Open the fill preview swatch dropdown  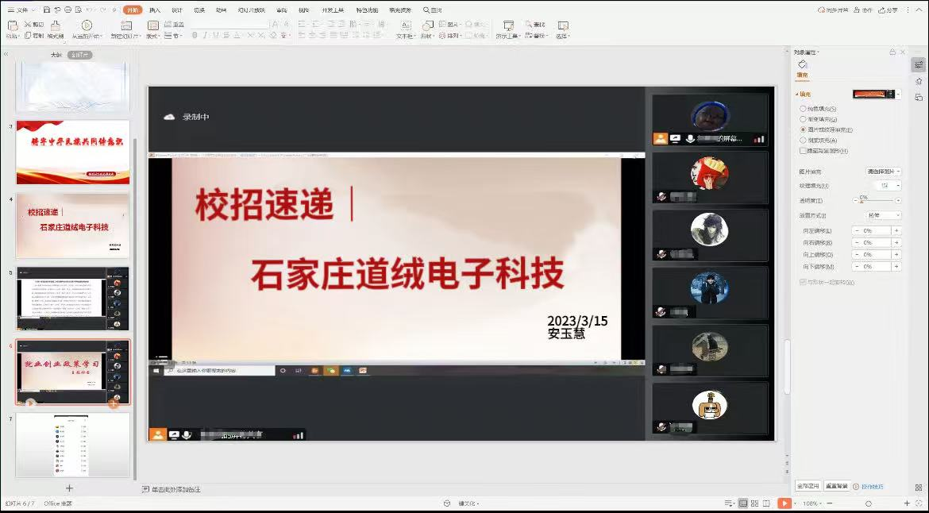tap(898, 94)
